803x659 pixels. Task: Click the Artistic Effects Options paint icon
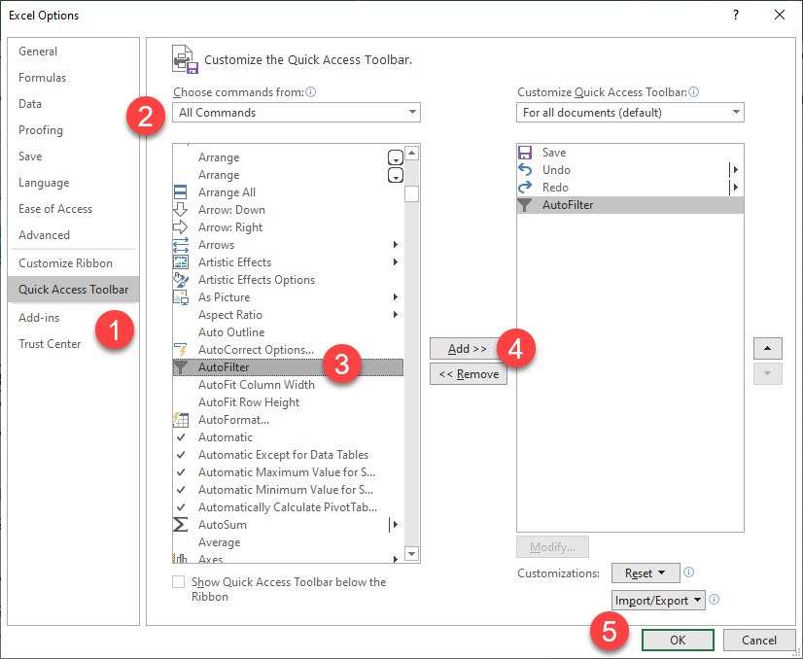[180, 280]
